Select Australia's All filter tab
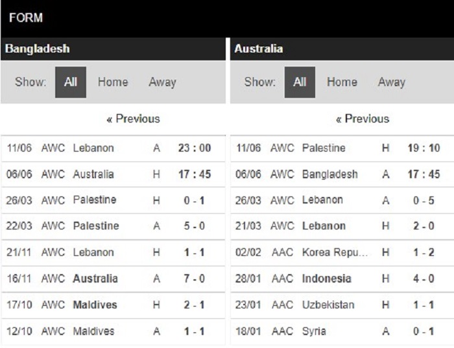The image size is (454, 348). [x=300, y=82]
